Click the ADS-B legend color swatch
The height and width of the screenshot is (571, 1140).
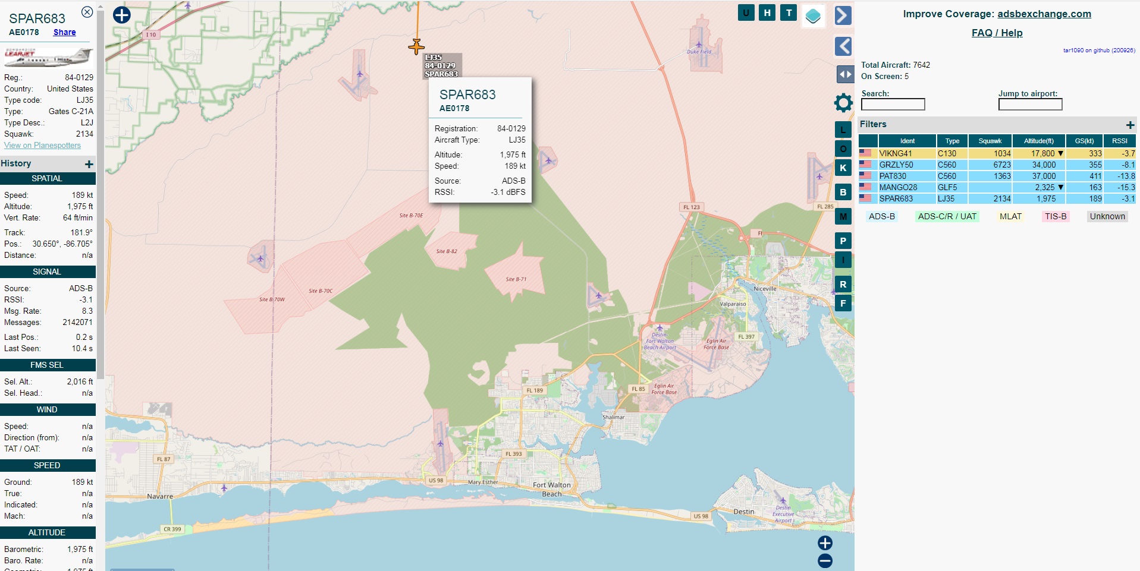click(882, 216)
